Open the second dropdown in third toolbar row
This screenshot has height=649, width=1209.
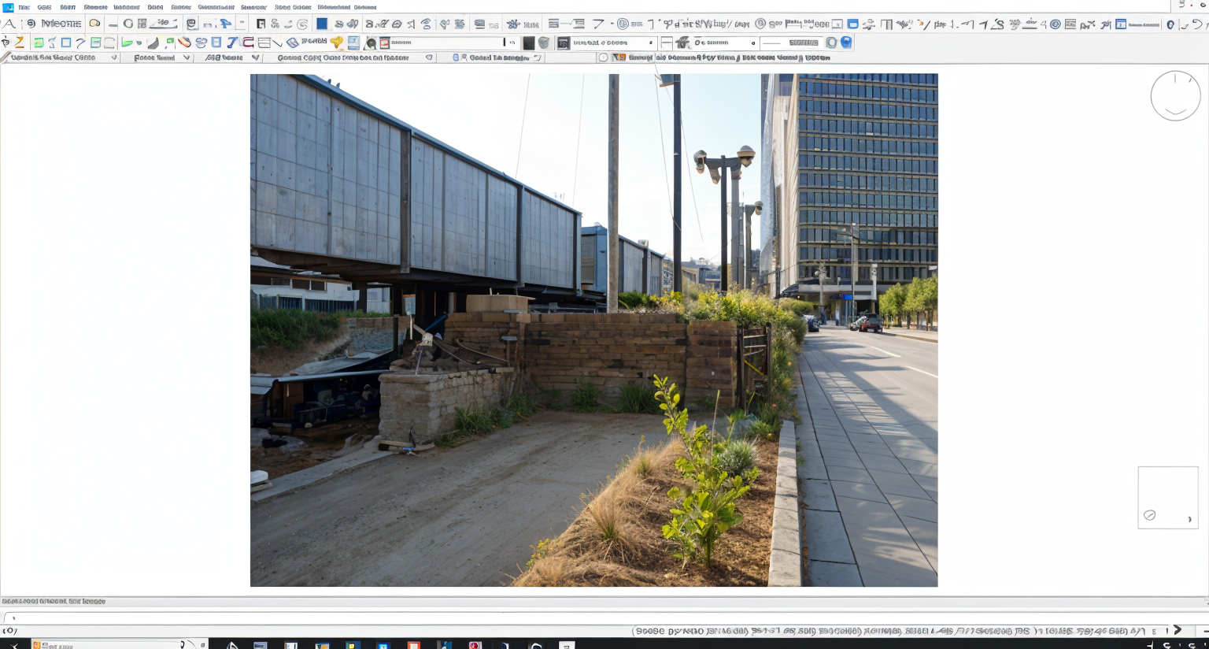187,57
